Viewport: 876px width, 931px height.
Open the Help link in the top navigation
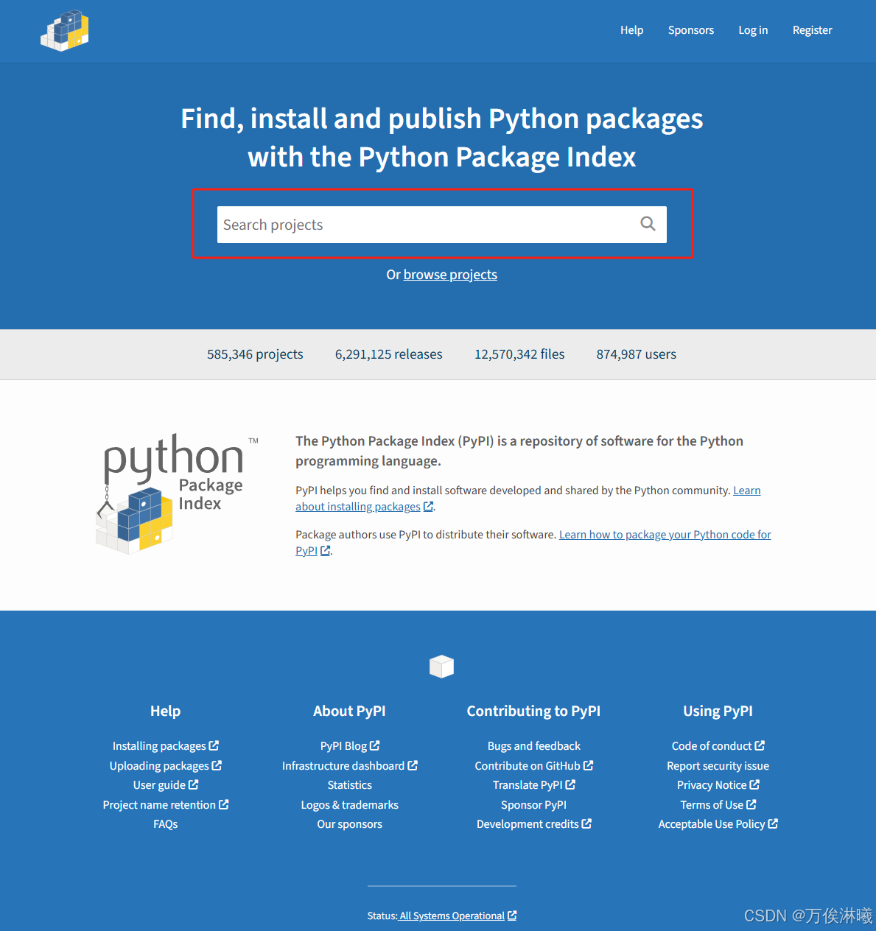click(631, 30)
